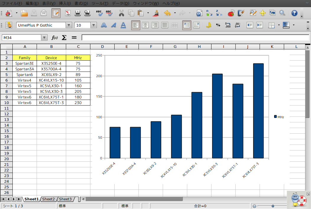Screen dimensions: 311x209
Task: Decrease cell indent
Action: pyautogui.click(x=250, y=25)
